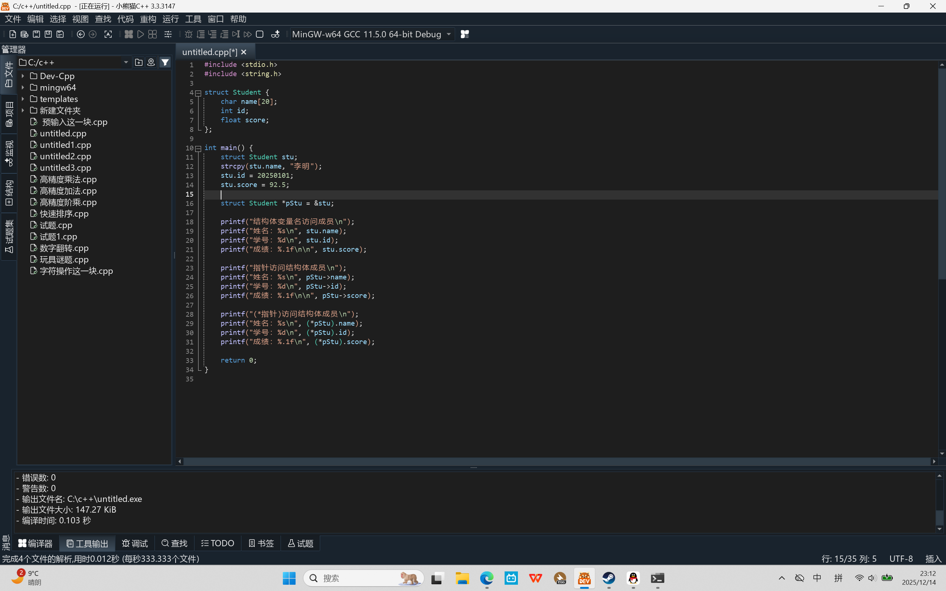Click the locate current file icon
946x591 pixels.
(151, 62)
